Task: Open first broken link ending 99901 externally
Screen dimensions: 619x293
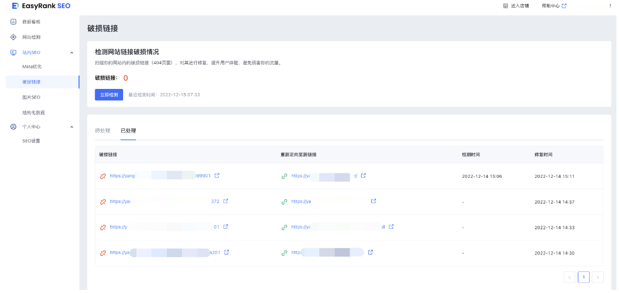Action: [x=217, y=176]
